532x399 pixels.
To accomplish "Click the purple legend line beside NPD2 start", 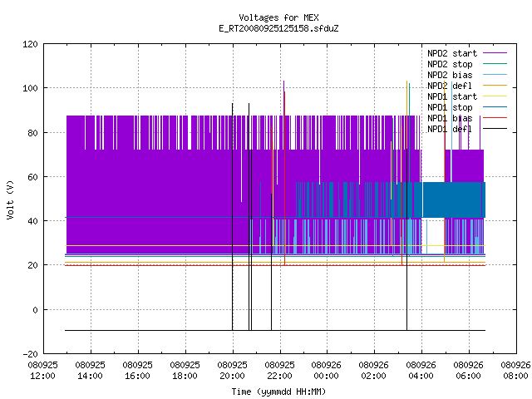I will 495,53.
